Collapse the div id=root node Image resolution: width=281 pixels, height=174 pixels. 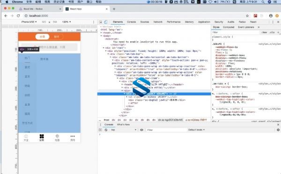click(x=104, y=48)
